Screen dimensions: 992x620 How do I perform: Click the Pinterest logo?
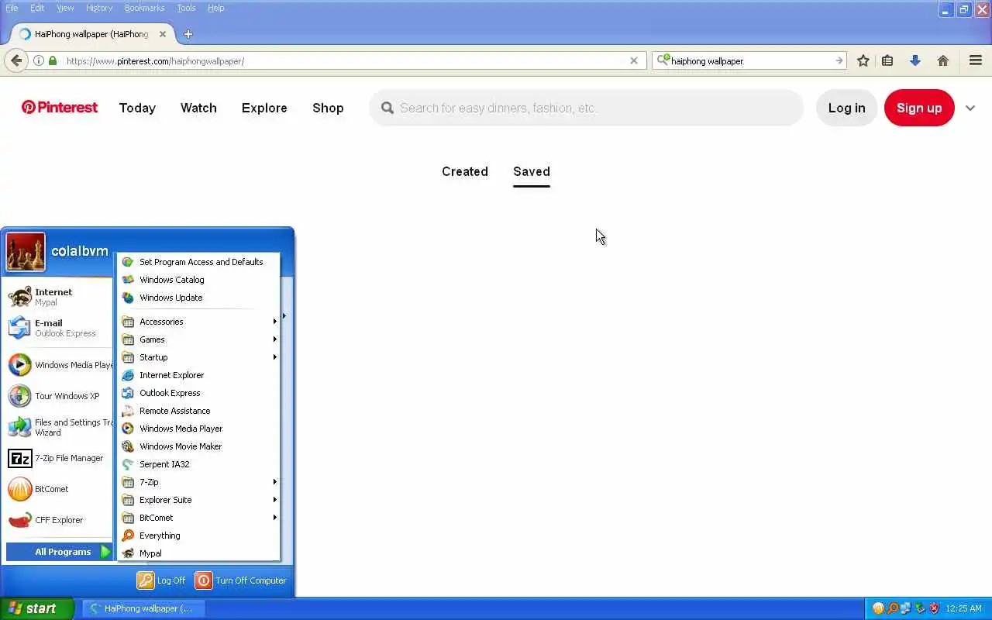coord(60,108)
